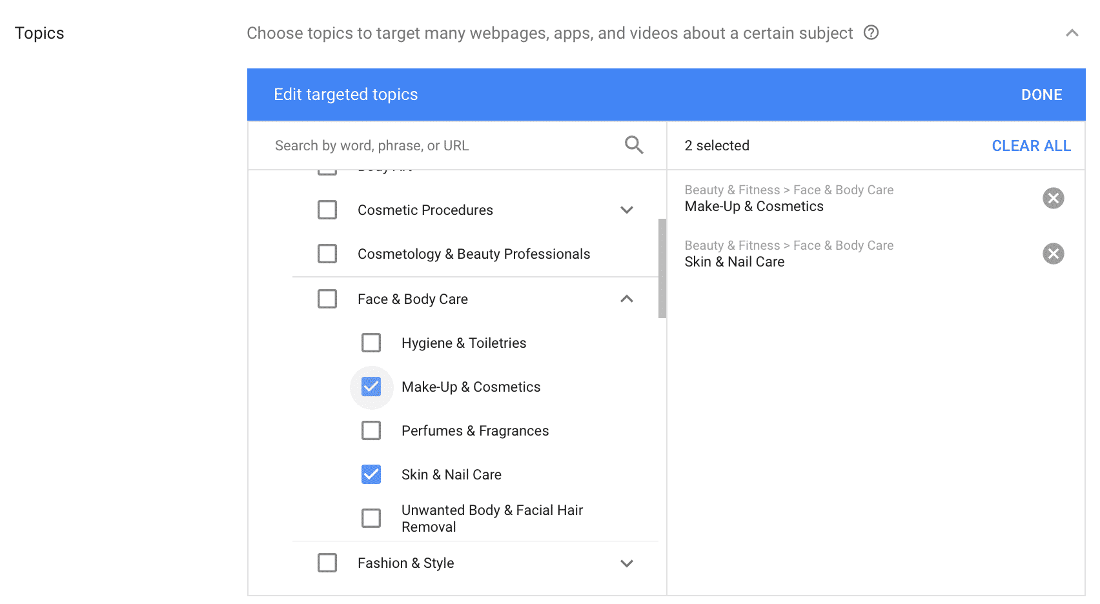The height and width of the screenshot is (604, 1100).
Task: Select Cosmetology & Beauty Professionals label
Action: tap(474, 254)
